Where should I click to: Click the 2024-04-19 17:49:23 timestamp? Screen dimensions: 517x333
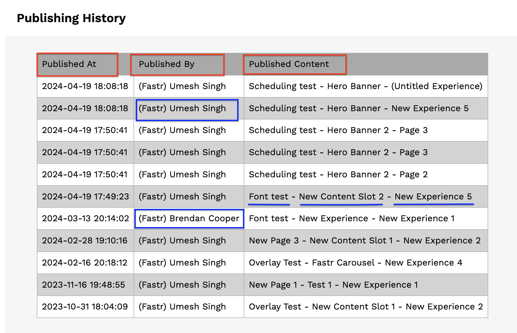pyautogui.click(x=86, y=196)
